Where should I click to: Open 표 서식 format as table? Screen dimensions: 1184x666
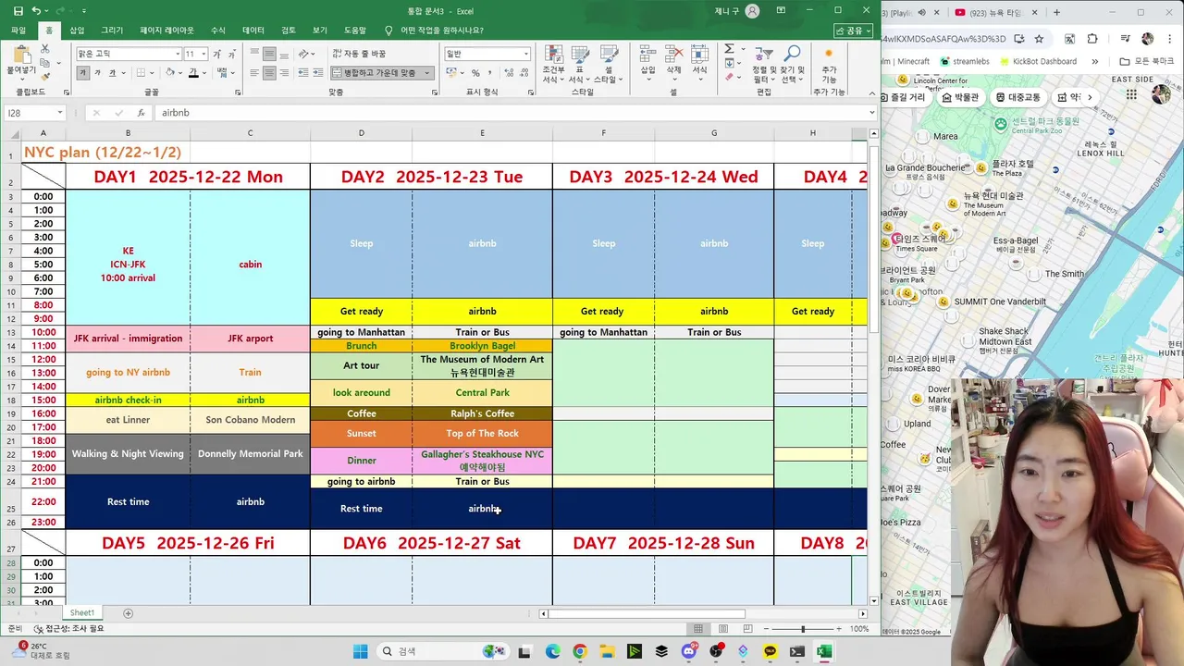[579, 64]
